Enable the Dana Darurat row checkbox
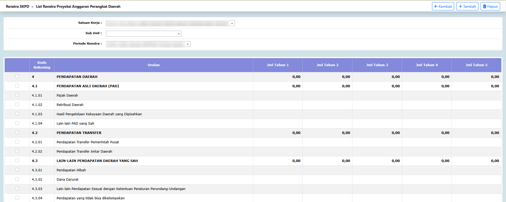 click(x=17, y=179)
